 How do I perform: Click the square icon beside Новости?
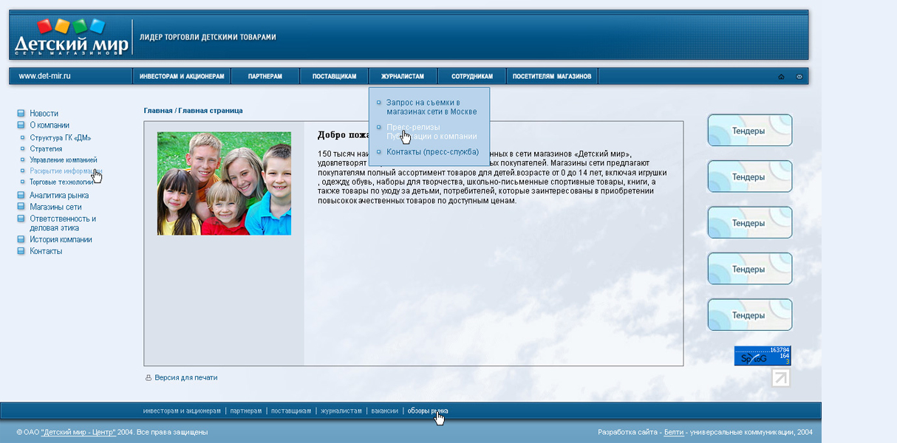(21, 114)
